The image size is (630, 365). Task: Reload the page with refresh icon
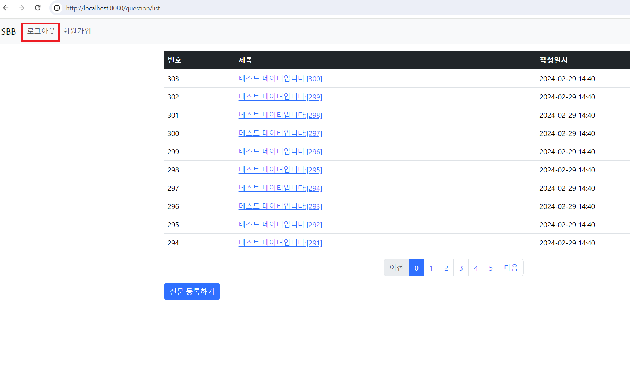pyautogui.click(x=38, y=8)
